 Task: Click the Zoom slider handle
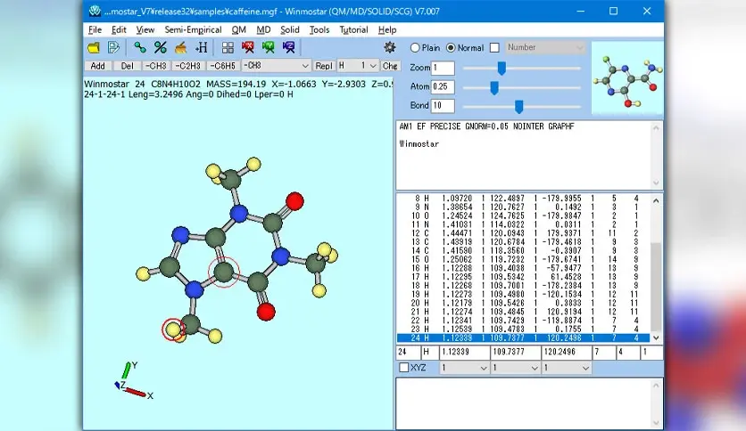point(501,69)
